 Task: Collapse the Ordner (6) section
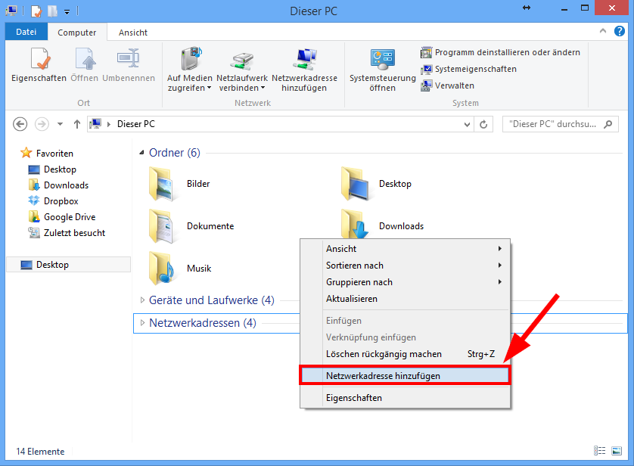click(x=140, y=152)
